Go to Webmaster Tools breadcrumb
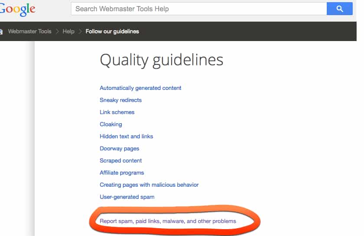This screenshot has height=236, width=364. coord(29,32)
